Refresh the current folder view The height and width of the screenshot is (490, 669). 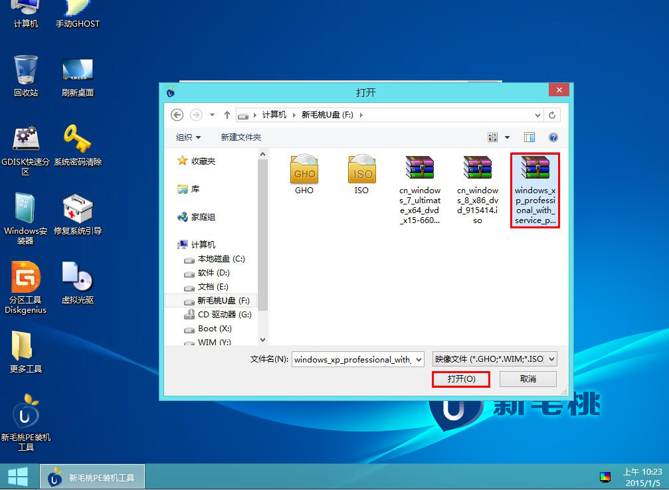pyautogui.click(x=552, y=115)
